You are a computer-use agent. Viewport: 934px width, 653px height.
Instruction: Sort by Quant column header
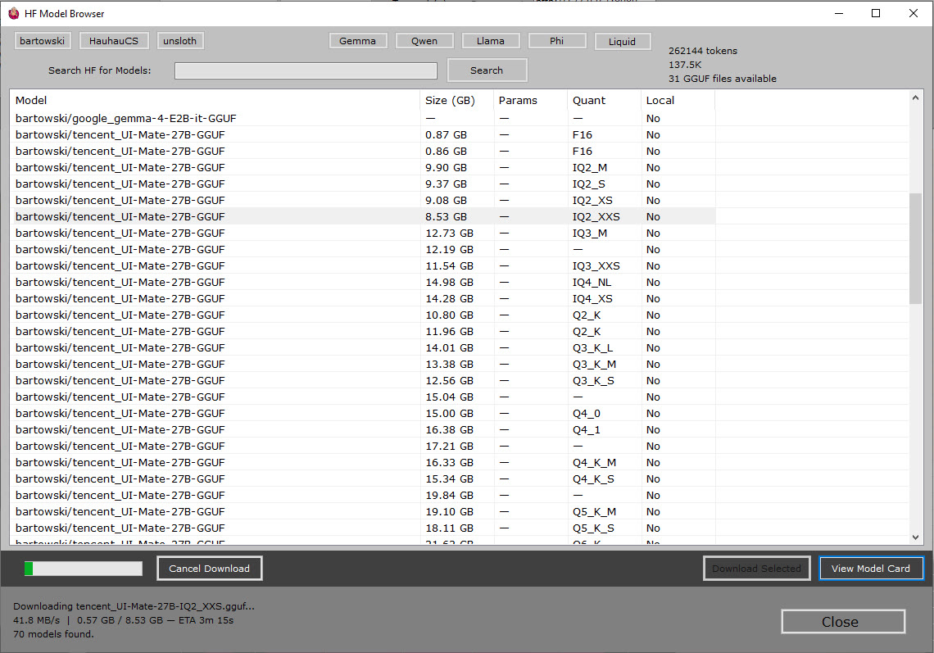point(604,100)
